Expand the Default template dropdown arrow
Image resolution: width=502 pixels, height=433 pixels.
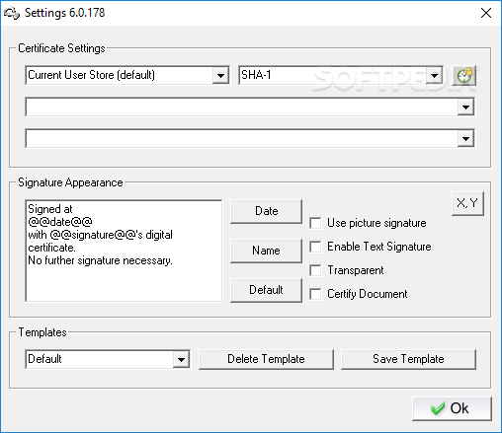(x=181, y=359)
